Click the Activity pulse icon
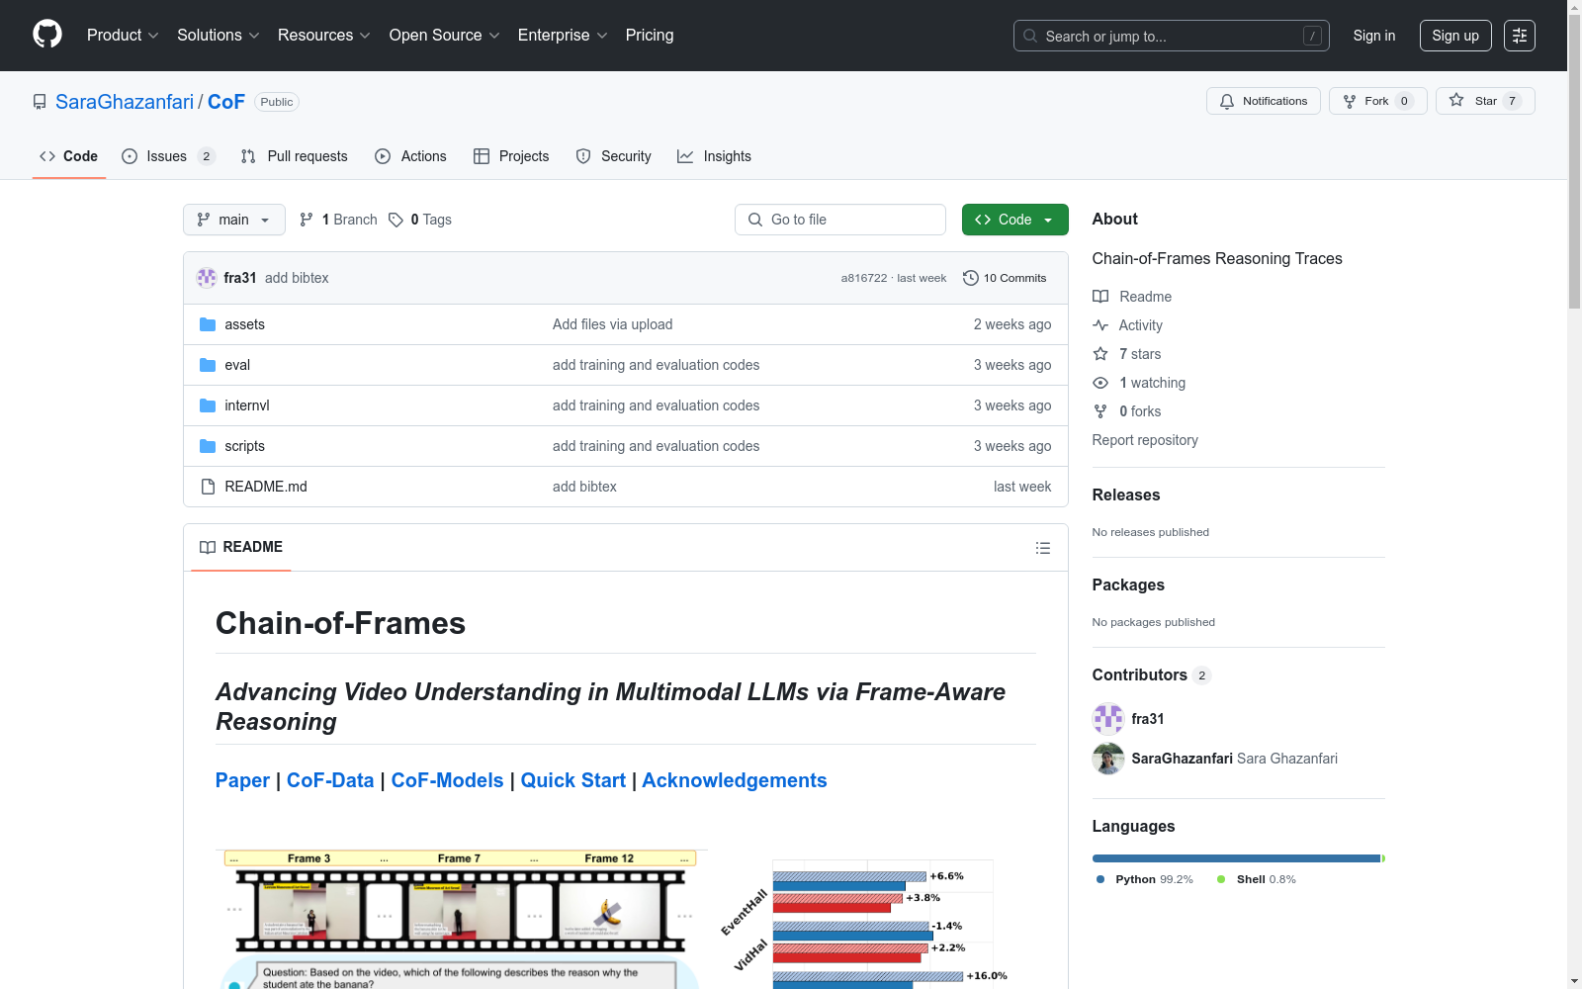This screenshot has height=989, width=1582. pos(1100,325)
